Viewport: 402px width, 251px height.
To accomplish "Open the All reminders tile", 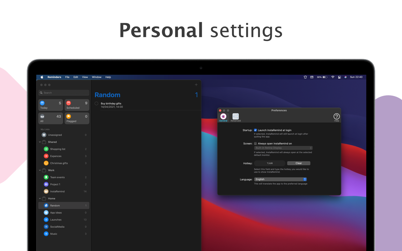I will (51, 119).
